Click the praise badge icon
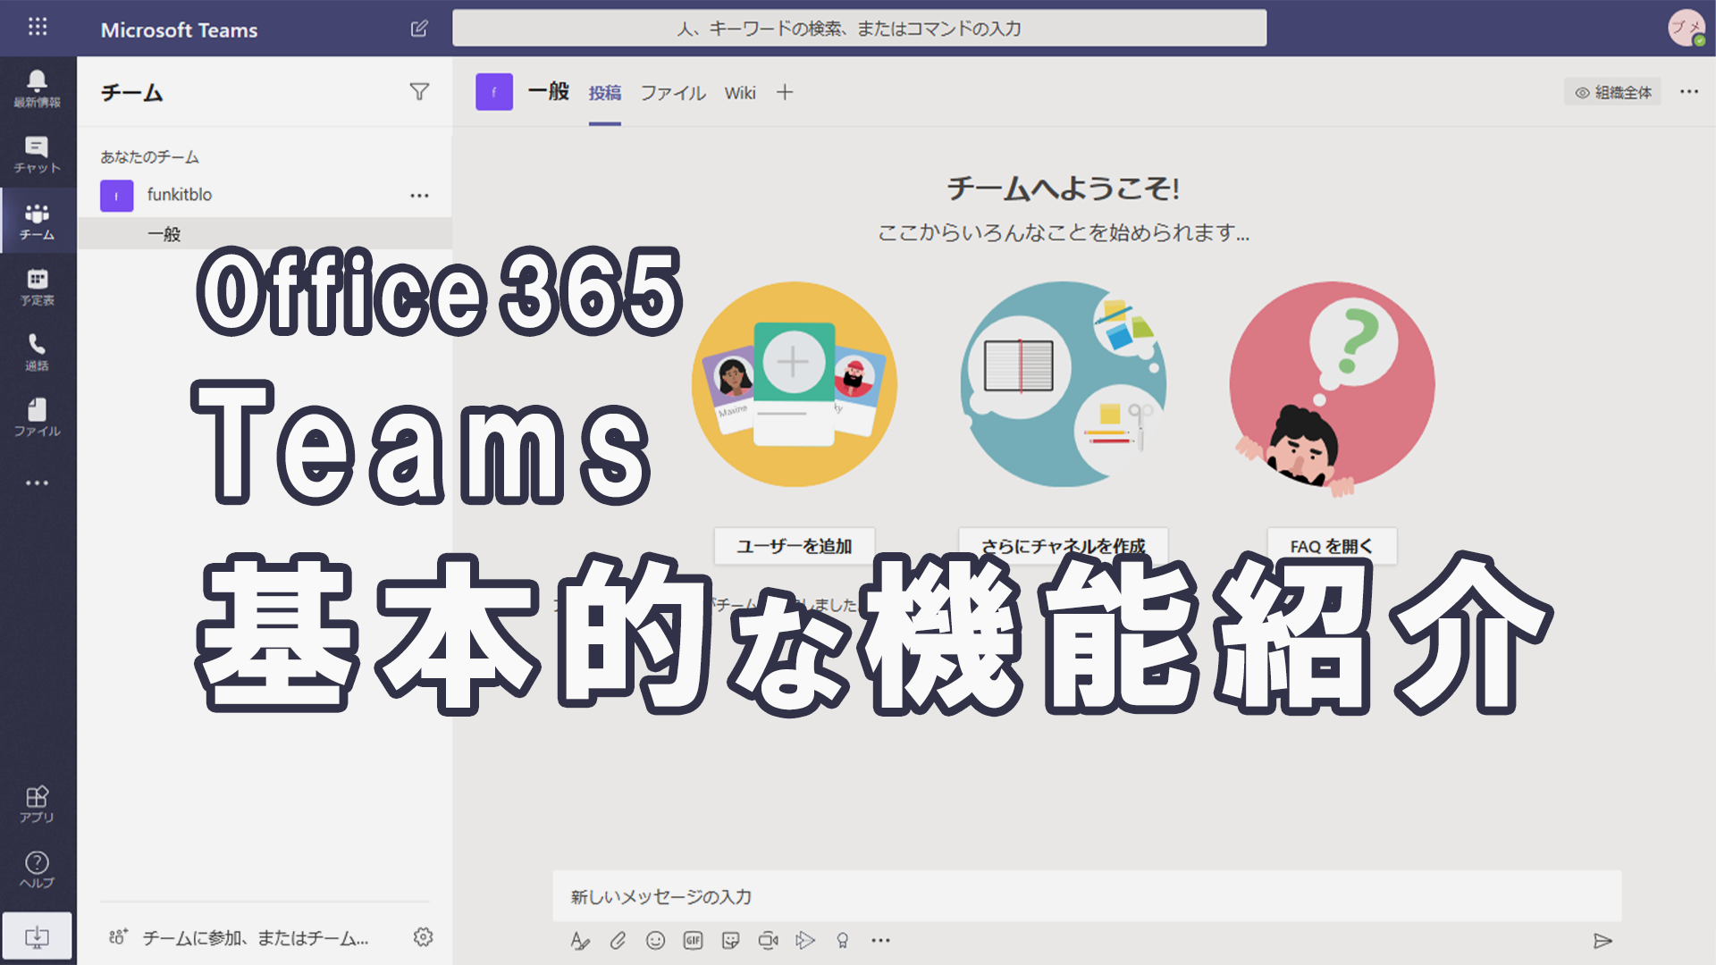Viewport: 1716px width, 965px height. click(842, 940)
